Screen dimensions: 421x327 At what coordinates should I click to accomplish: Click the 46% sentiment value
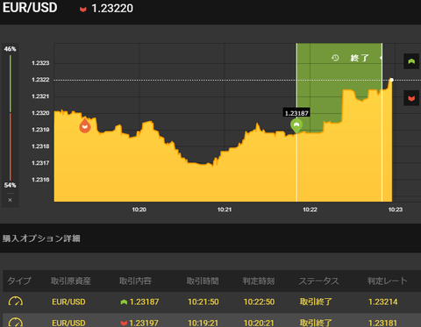[10, 49]
